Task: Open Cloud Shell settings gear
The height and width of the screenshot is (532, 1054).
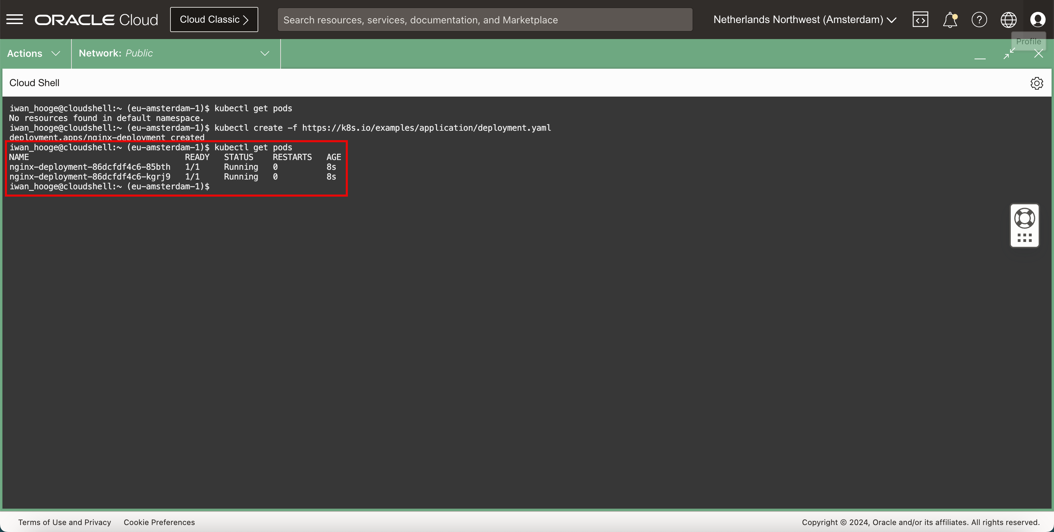Action: tap(1037, 83)
